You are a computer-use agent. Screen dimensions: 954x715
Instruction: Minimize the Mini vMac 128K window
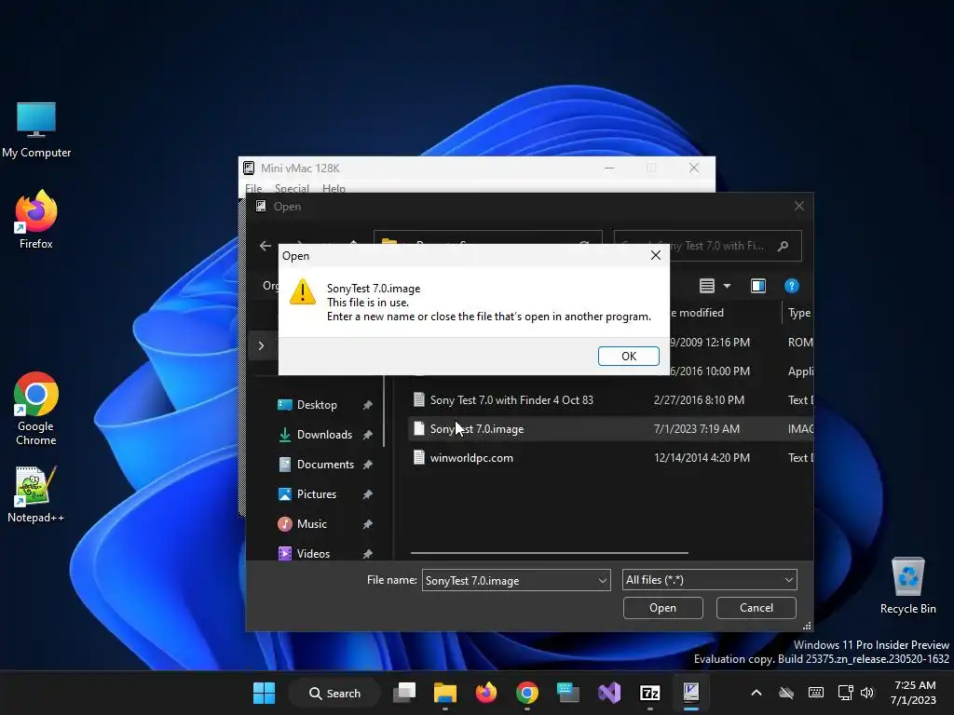tap(609, 168)
